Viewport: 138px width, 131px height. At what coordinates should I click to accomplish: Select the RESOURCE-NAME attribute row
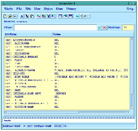click(67, 107)
